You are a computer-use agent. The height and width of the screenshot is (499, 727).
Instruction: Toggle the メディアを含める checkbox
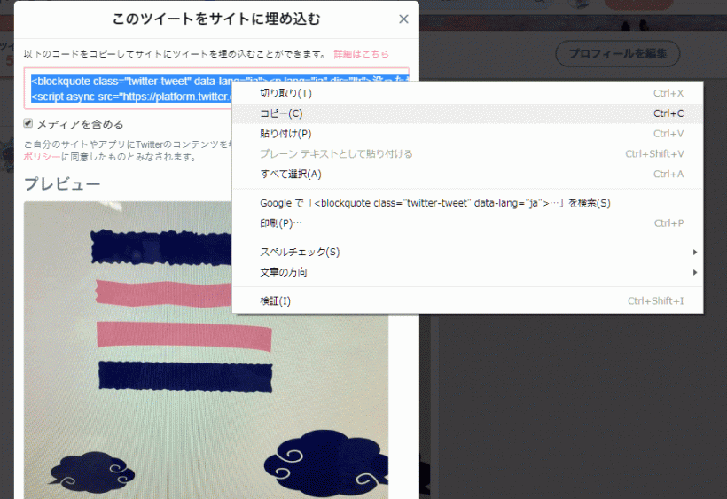click(29, 123)
